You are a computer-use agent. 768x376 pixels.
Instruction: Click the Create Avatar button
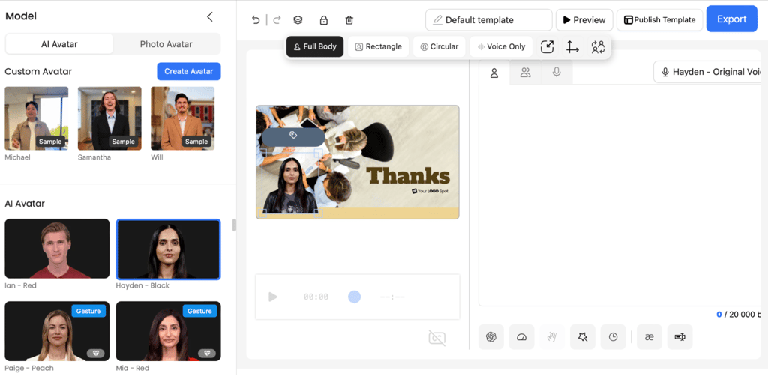click(x=188, y=71)
